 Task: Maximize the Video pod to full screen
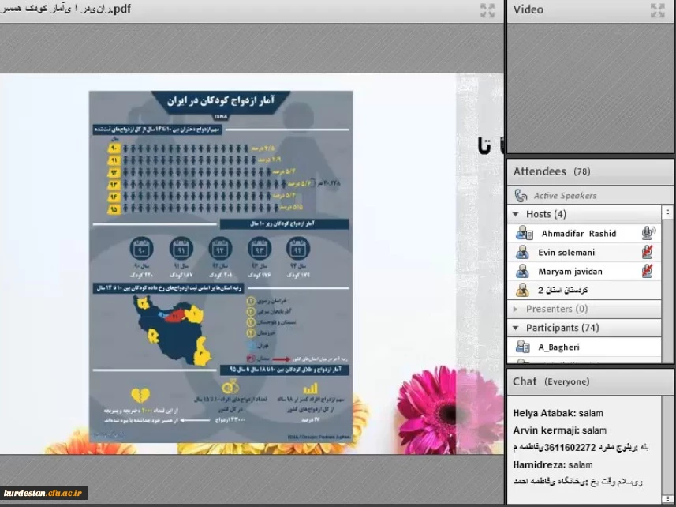pyautogui.click(x=657, y=10)
